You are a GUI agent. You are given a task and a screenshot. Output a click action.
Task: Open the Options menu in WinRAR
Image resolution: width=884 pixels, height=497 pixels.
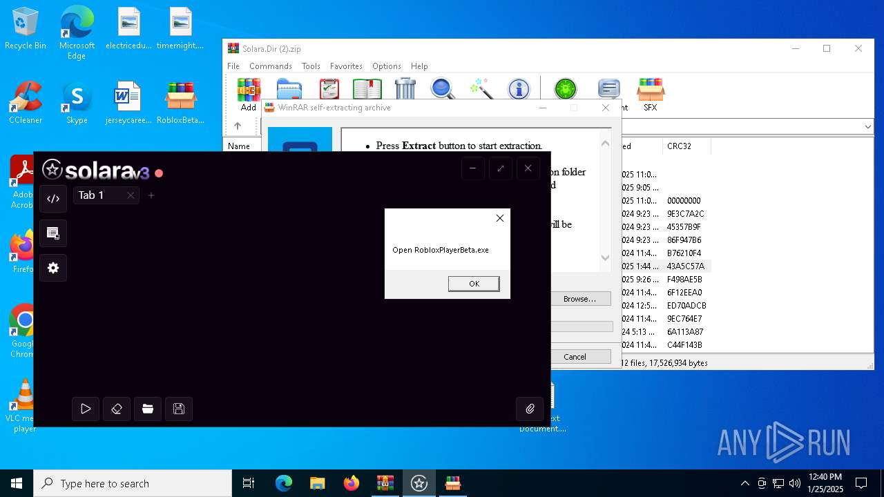point(387,66)
